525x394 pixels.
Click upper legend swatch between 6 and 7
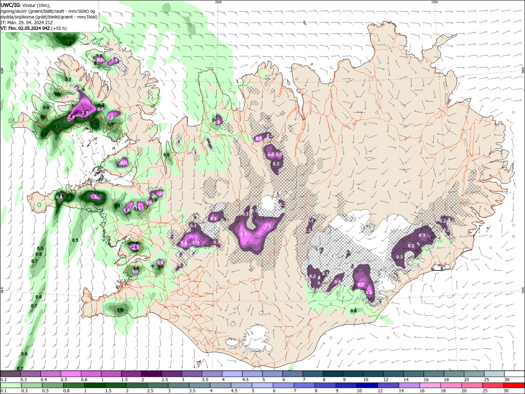[x=292, y=374]
